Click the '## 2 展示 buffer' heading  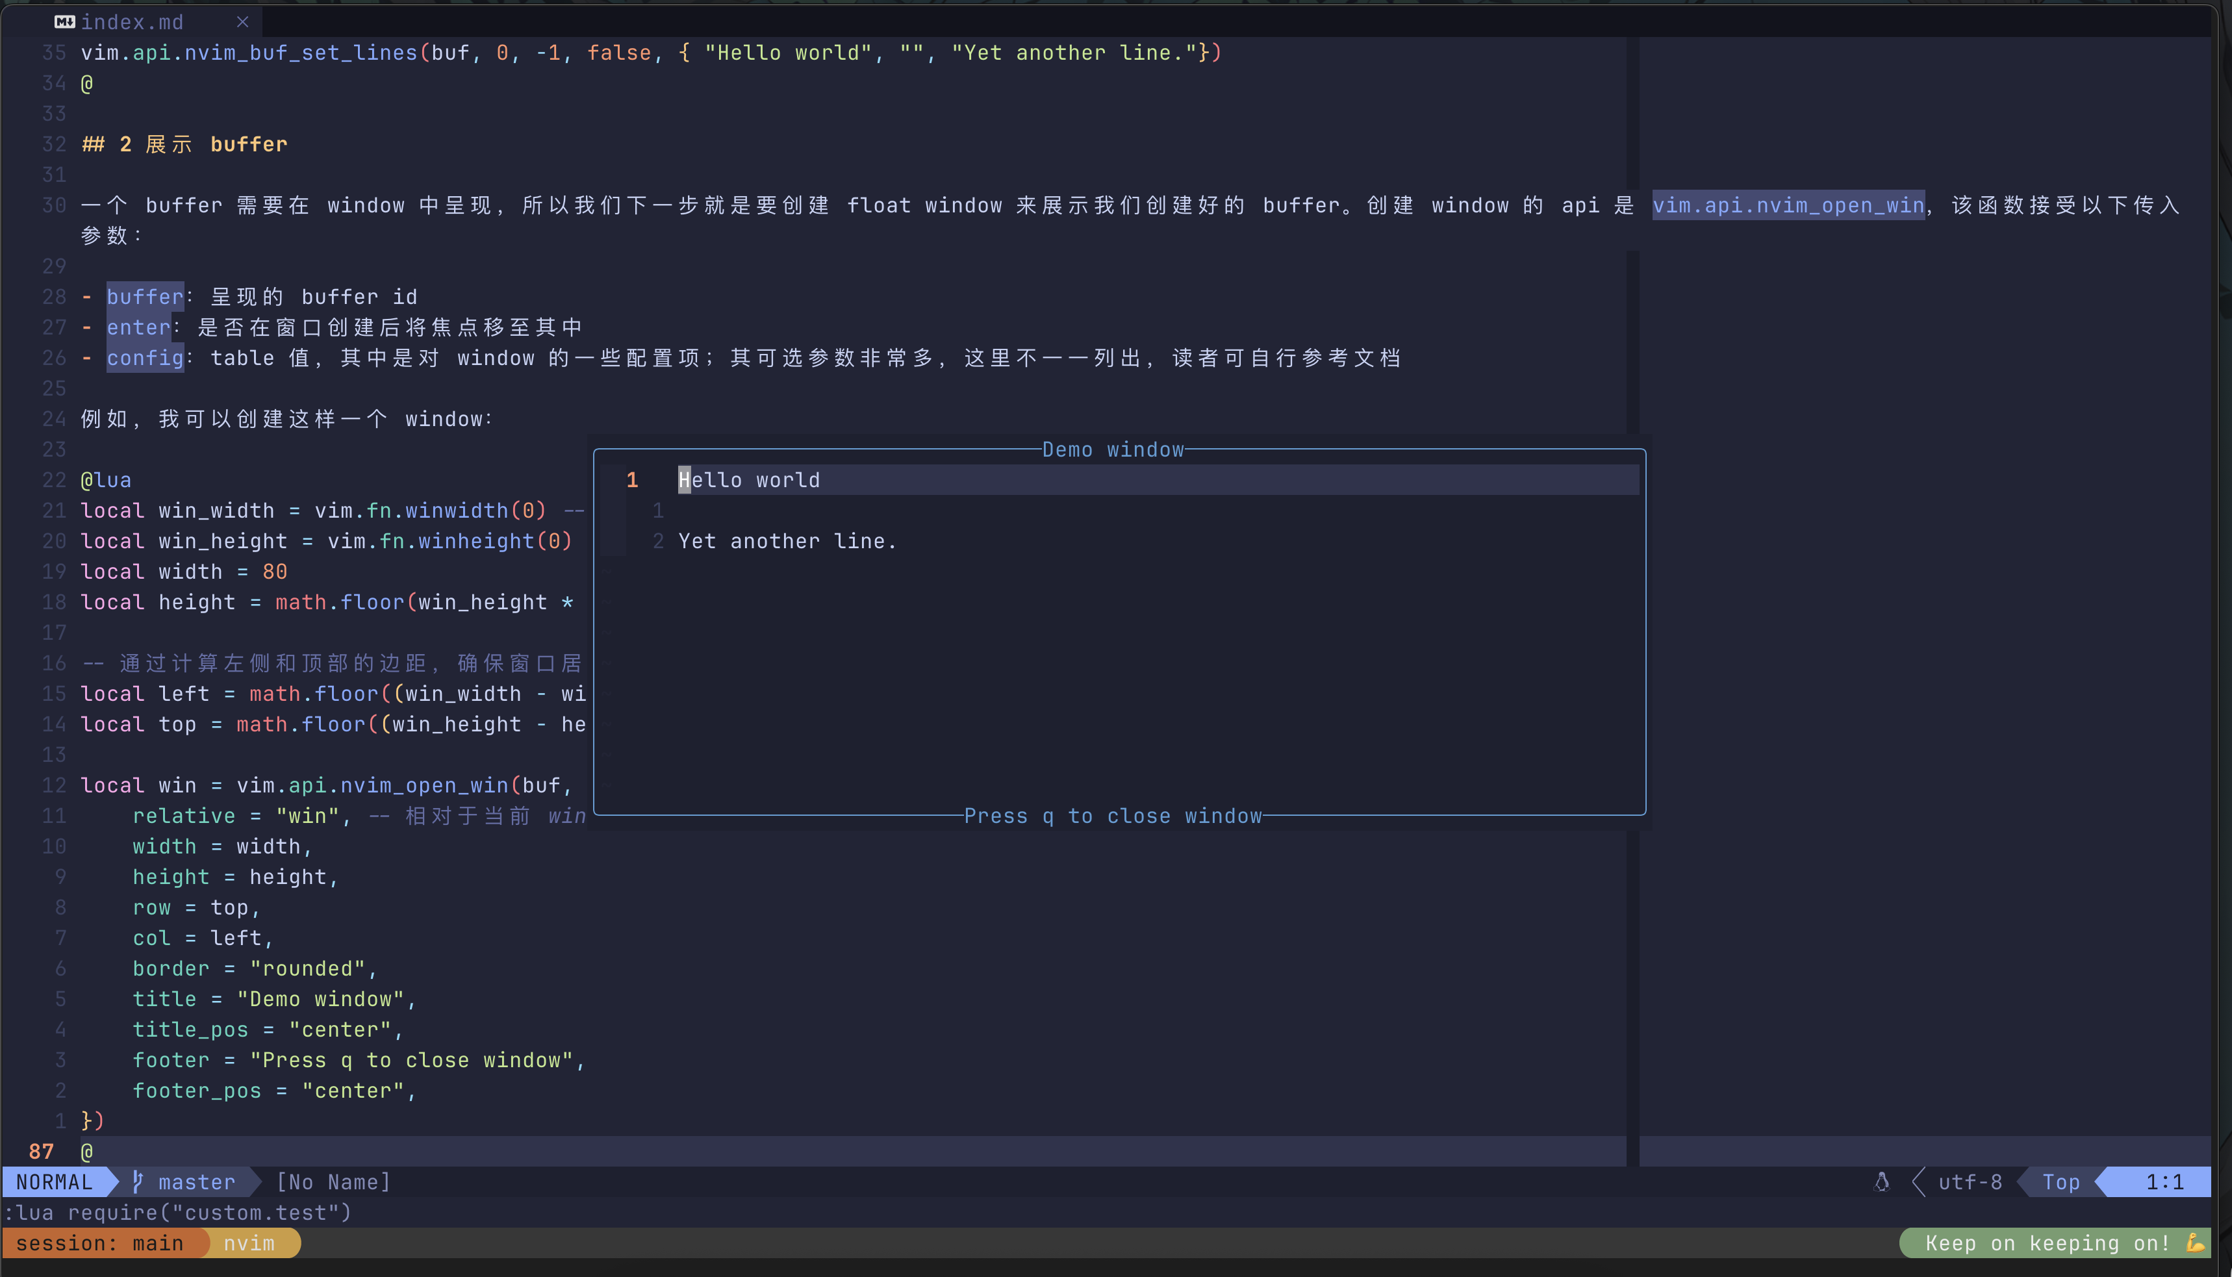[184, 144]
